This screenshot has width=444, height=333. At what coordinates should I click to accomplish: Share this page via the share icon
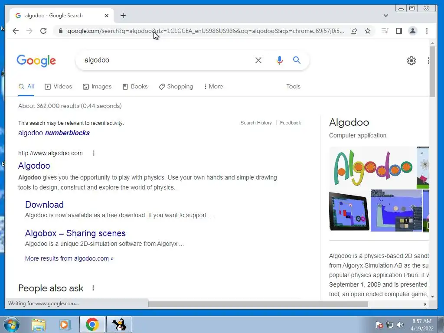[x=354, y=31]
